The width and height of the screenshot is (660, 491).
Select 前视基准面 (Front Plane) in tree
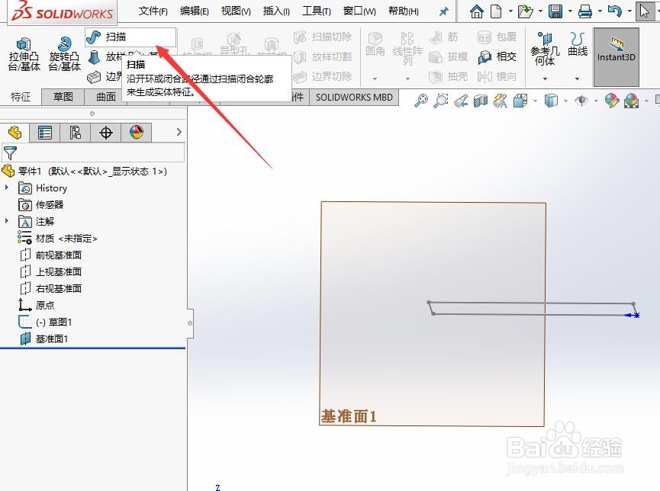(50, 255)
